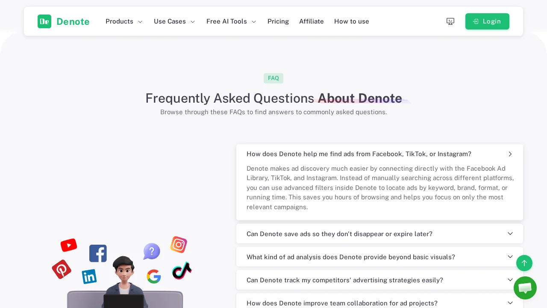Viewport: 547px width, 308px height.
Task: Open the How to use page
Action: 352,21
